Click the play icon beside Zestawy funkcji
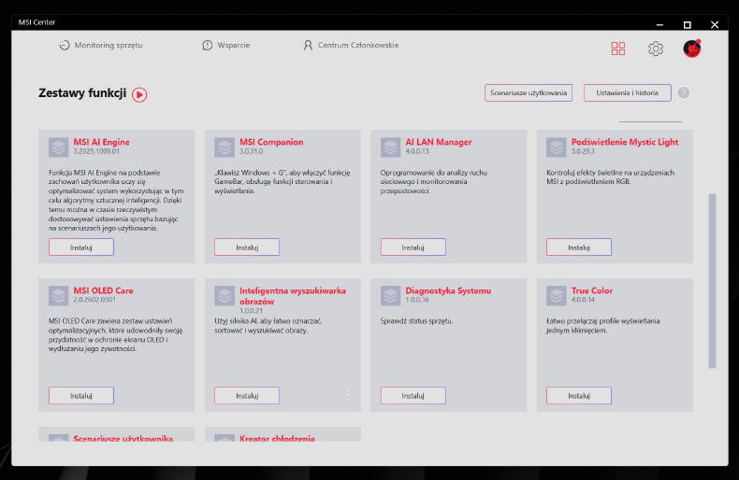 (139, 94)
